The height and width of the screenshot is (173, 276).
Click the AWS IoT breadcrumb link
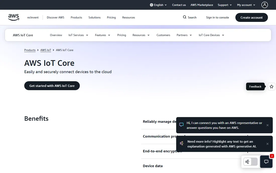46,50
